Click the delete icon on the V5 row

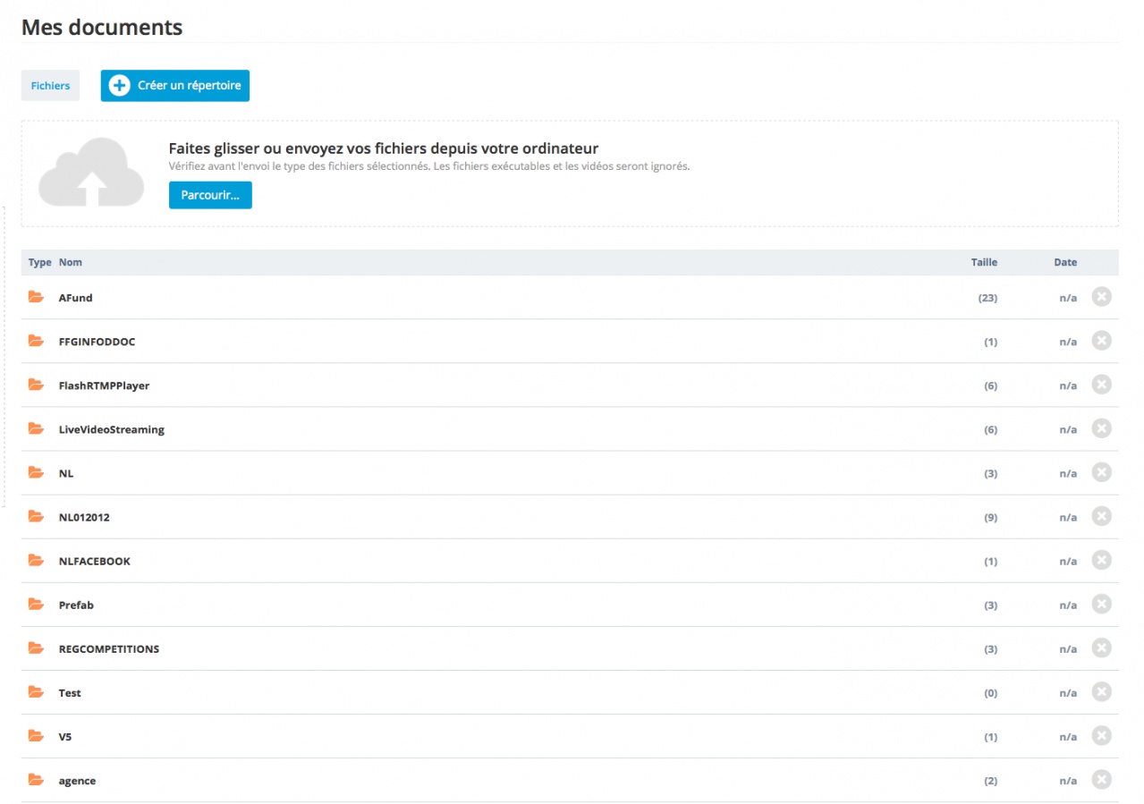click(1101, 736)
